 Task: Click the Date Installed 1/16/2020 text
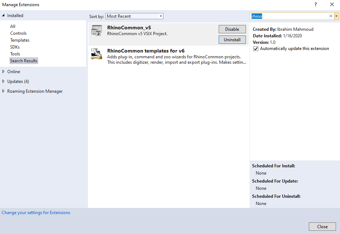(x=277, y=36)
